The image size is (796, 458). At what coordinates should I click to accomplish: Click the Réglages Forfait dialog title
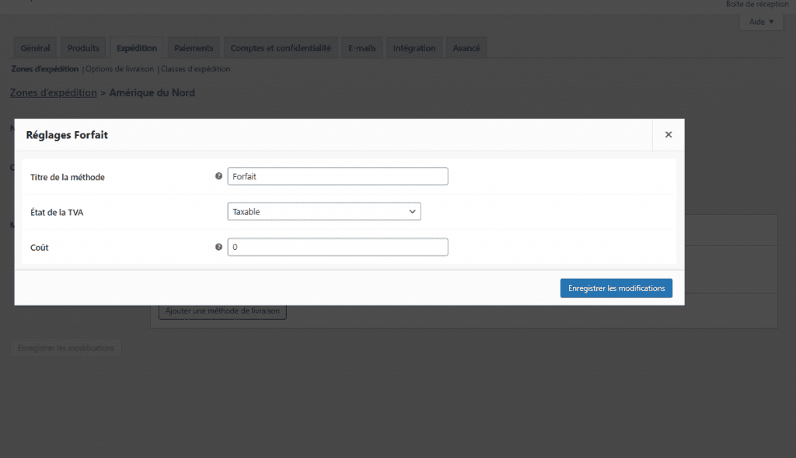pos(67,135)
